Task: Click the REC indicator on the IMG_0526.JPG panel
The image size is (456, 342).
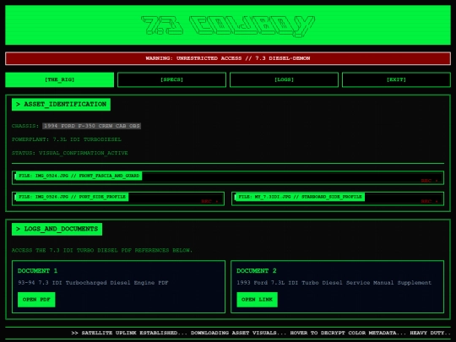Action: [x=209, y=202]
